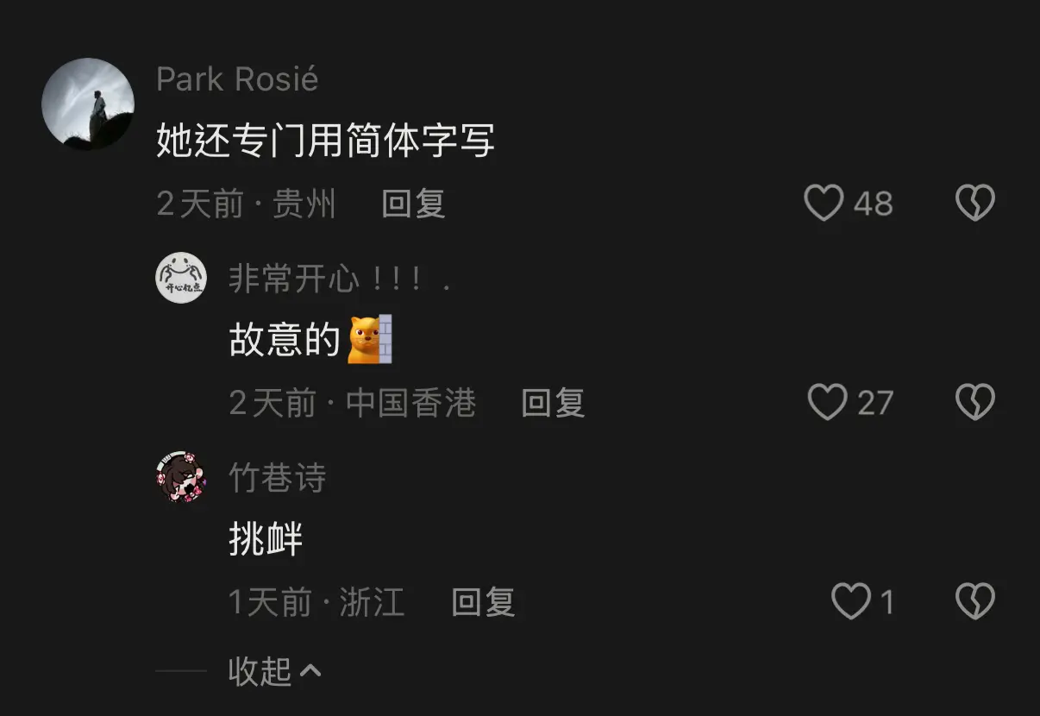This screenshot has height=716, width=1040.
Task: Click the chevron next to 收起
Action: pos(310,670)
